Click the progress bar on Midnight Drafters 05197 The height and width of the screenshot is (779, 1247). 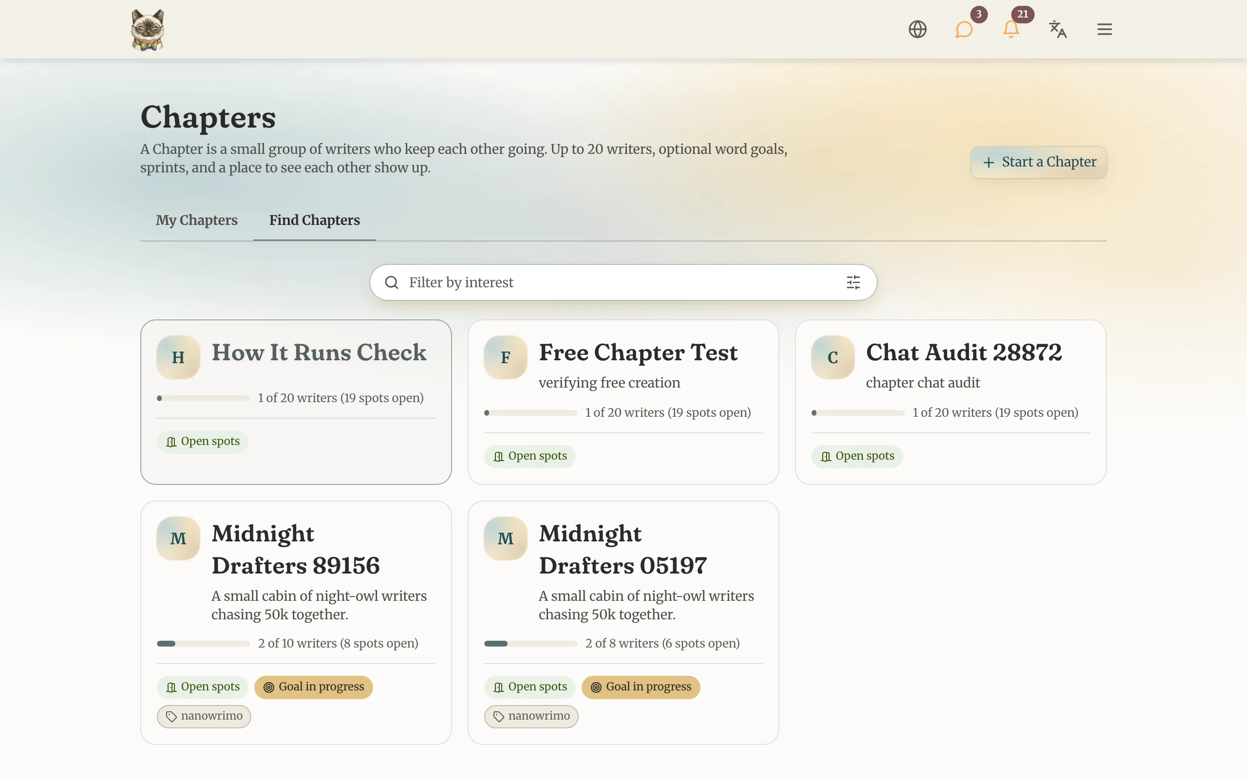point(531,644)
